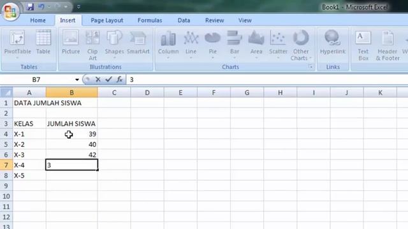
Task: Open the Other Charts gallery
Action: (x=301, y=45)
